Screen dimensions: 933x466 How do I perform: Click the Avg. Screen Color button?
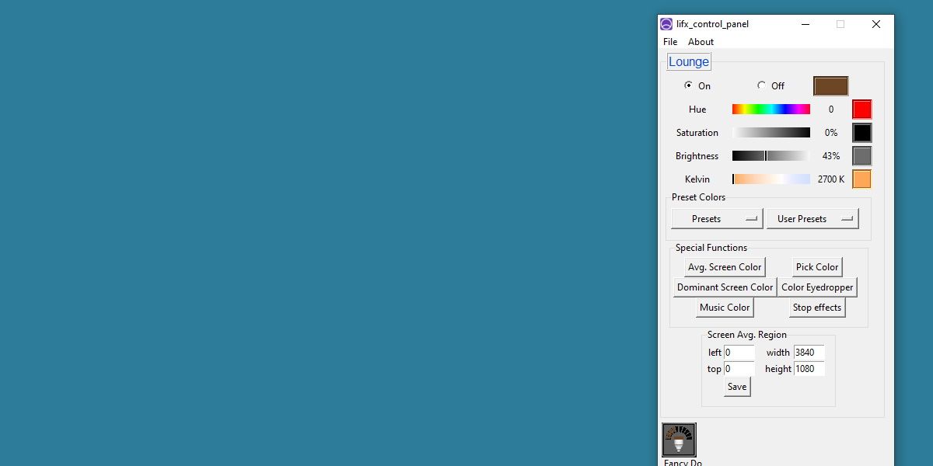(x=725, y=267)
